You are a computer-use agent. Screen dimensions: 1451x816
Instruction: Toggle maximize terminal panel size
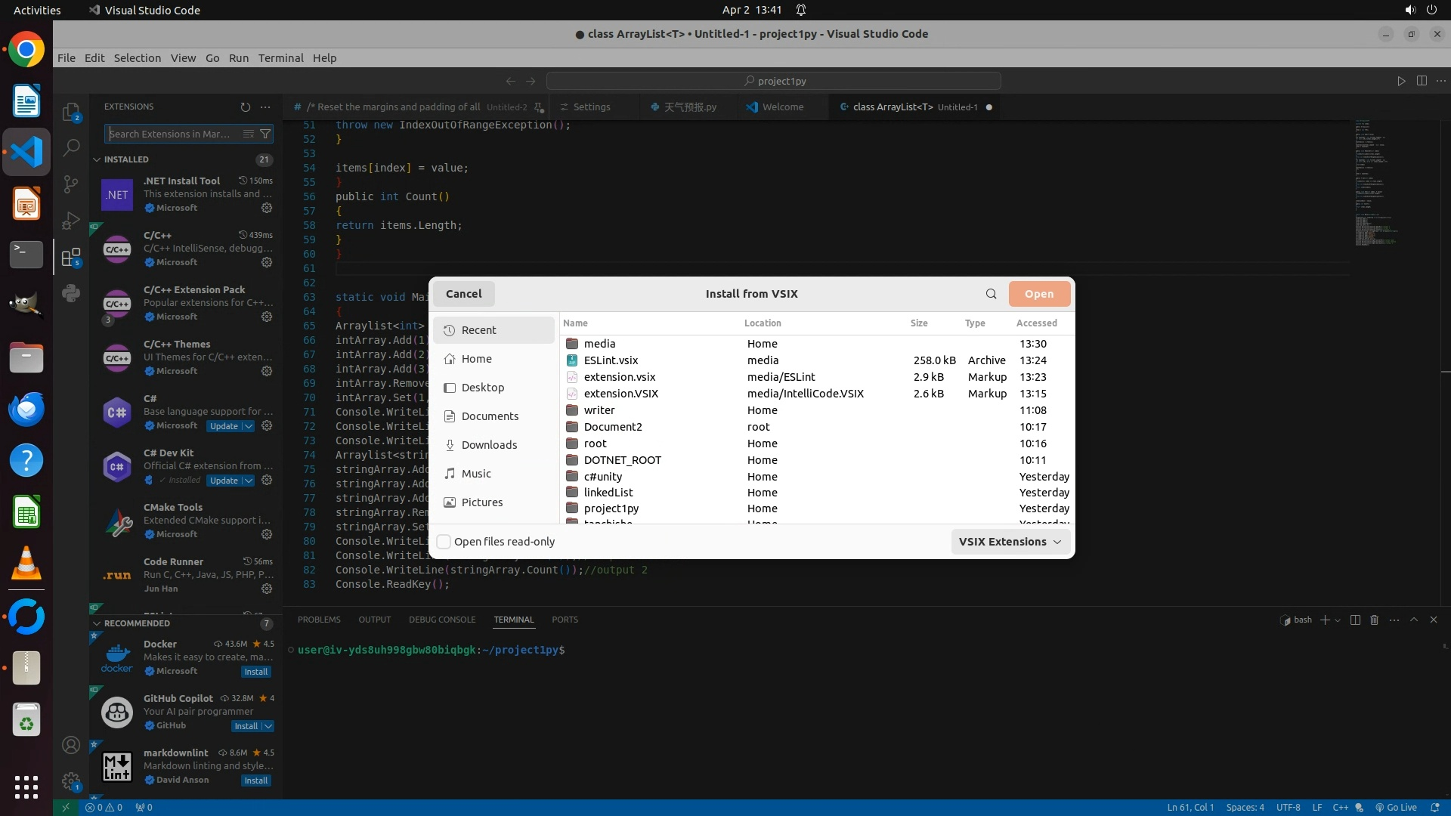pyautogui.click(x=1414, y=620)
